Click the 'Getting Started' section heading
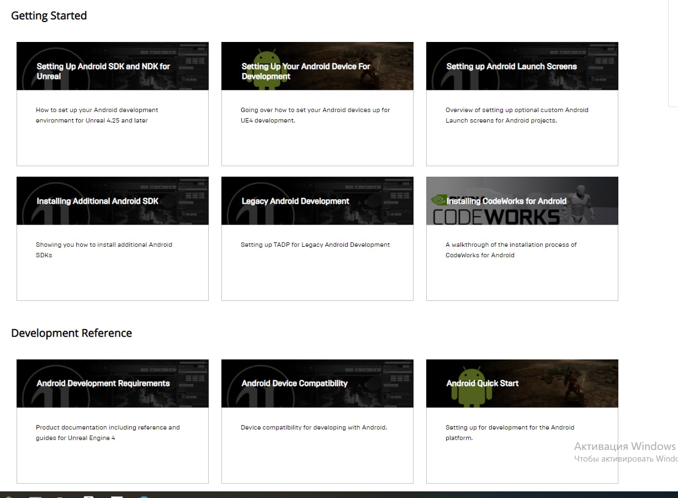Image resolution: width=678 pixels, height=498 pixels. pyautogui.click(x=49, y=15)
